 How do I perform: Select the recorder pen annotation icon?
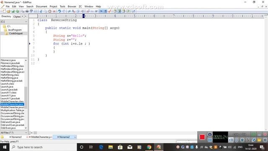coord(253,140)
